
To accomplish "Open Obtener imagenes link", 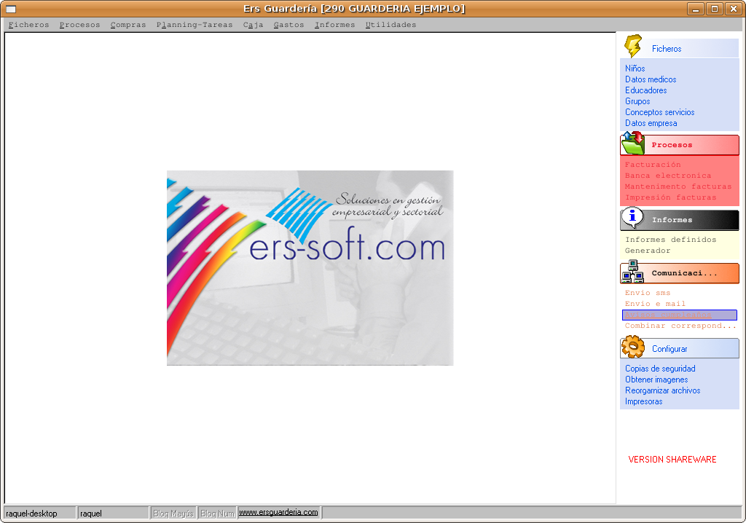I will pos(656,380).
